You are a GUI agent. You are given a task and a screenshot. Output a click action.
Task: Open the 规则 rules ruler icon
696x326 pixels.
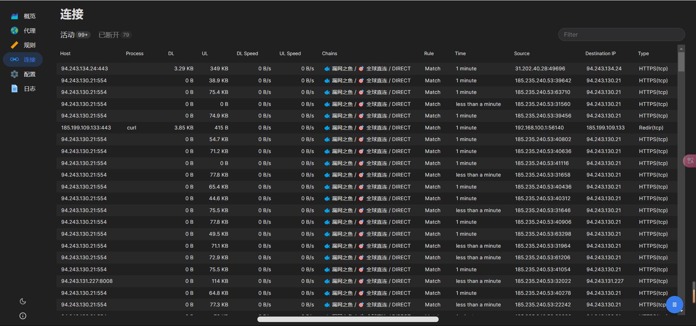tap(14, 45)
